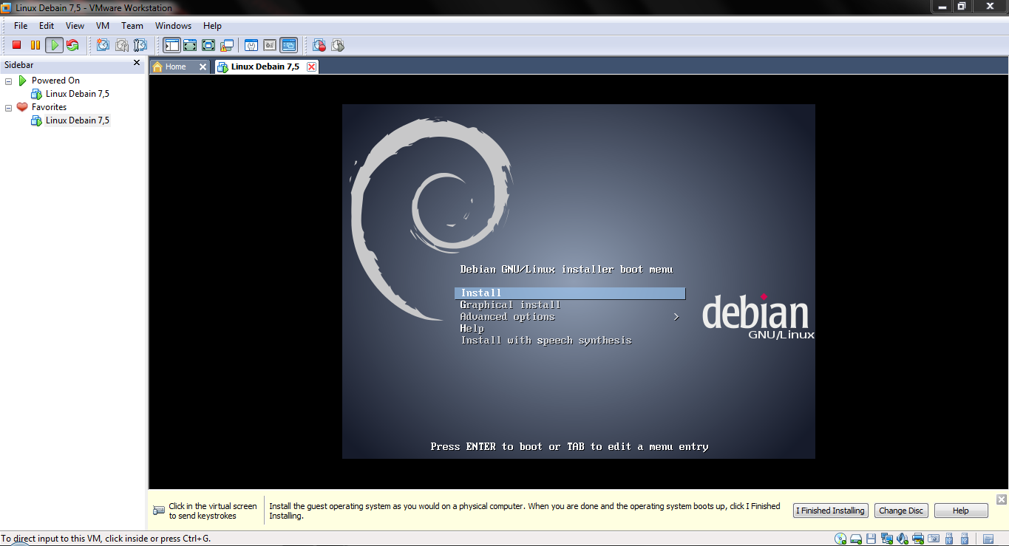Switch to Appliance view toolbar icon
Screen dimensions: 1009x546
[x=270, y=45]
